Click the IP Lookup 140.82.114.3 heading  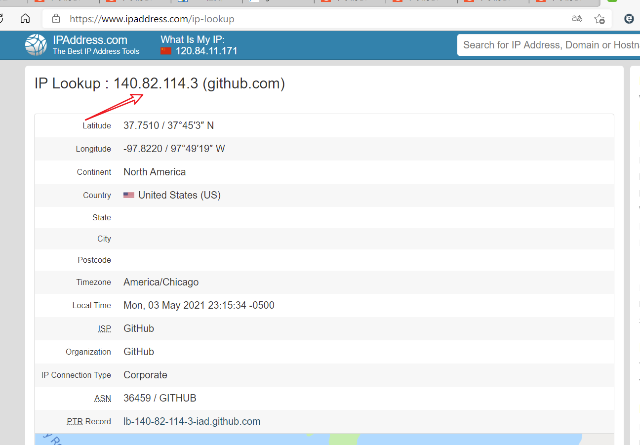pyautogui.click(x=160, y=83)
